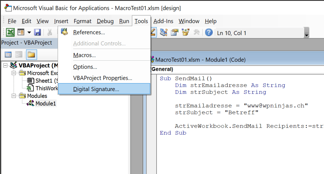The height and width of the screenshot is (174, 324).
Task: Open the toolbar options overflow arrow
Action: pyautogui.click(x=307, y=33)
